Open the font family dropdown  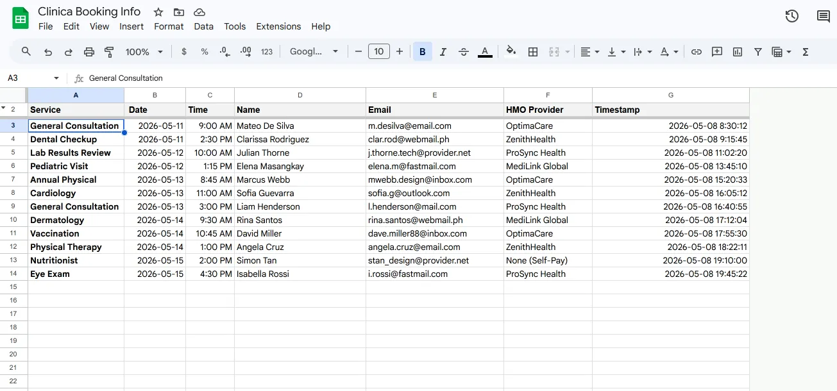(314, 52)
